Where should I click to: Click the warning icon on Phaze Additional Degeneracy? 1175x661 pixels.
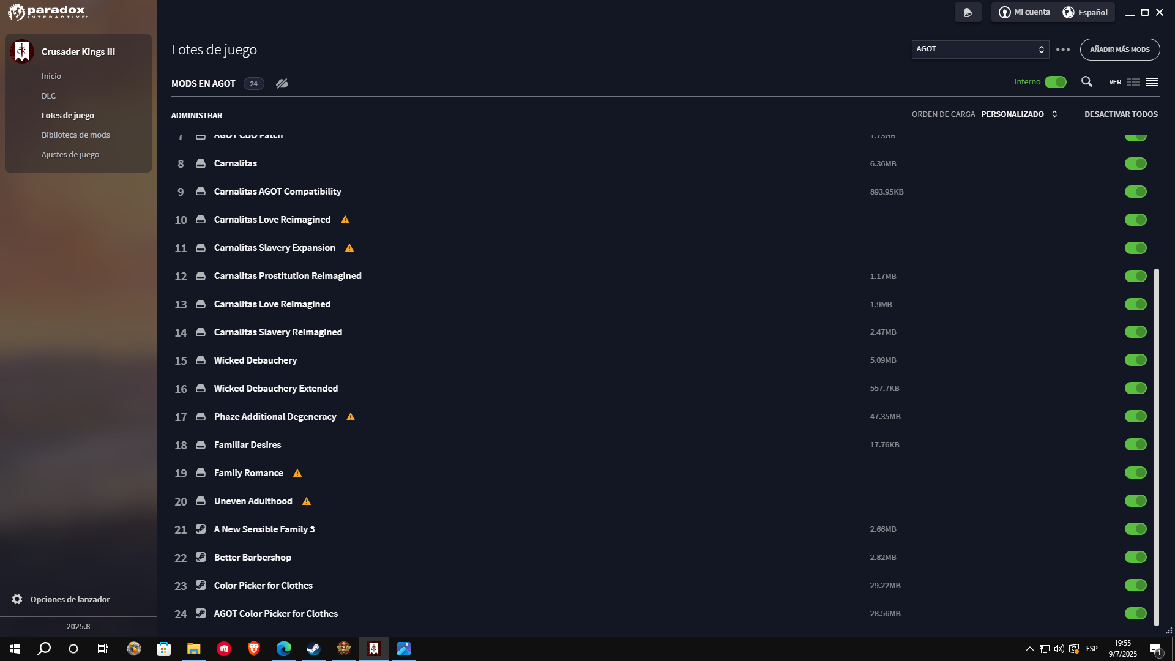[351, 417]
